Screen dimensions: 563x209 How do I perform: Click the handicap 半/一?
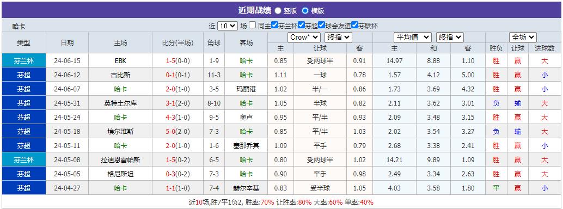click(x=320, y=89)
